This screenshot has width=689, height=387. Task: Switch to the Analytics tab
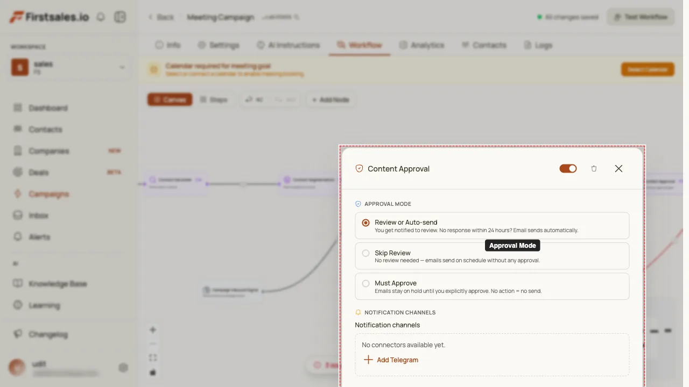[422, 45]
